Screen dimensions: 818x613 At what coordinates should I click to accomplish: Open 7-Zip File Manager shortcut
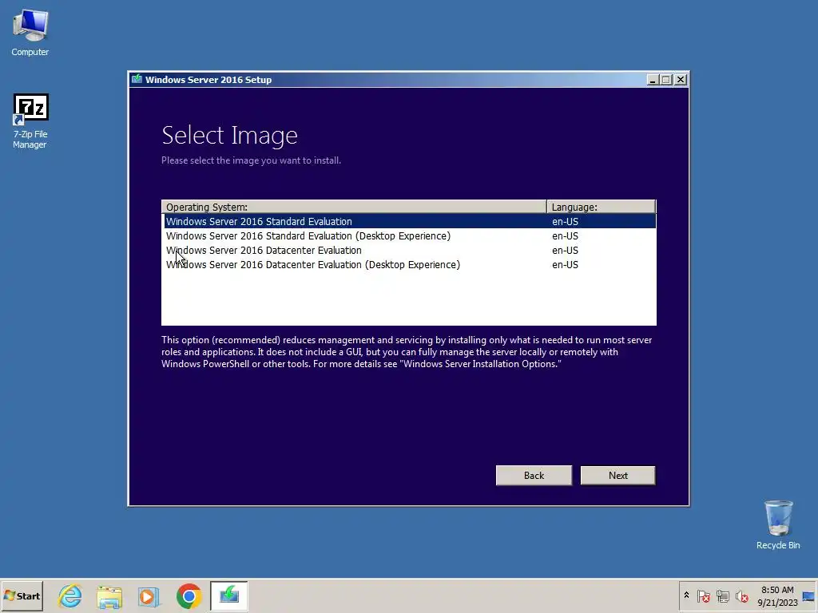click(x=30, y=121)
